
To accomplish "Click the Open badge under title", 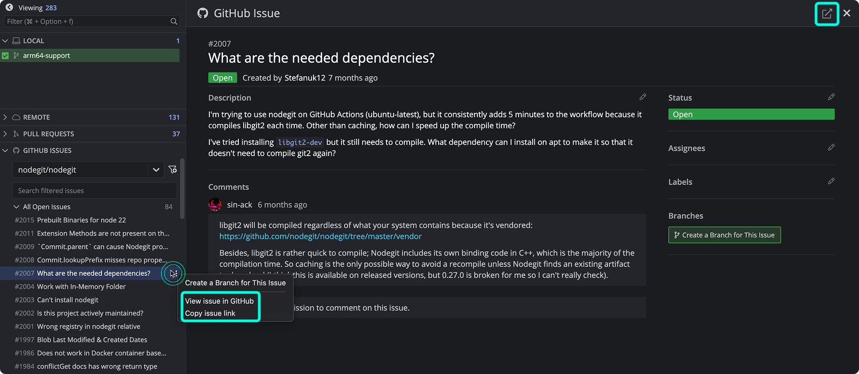I will 222,78.
